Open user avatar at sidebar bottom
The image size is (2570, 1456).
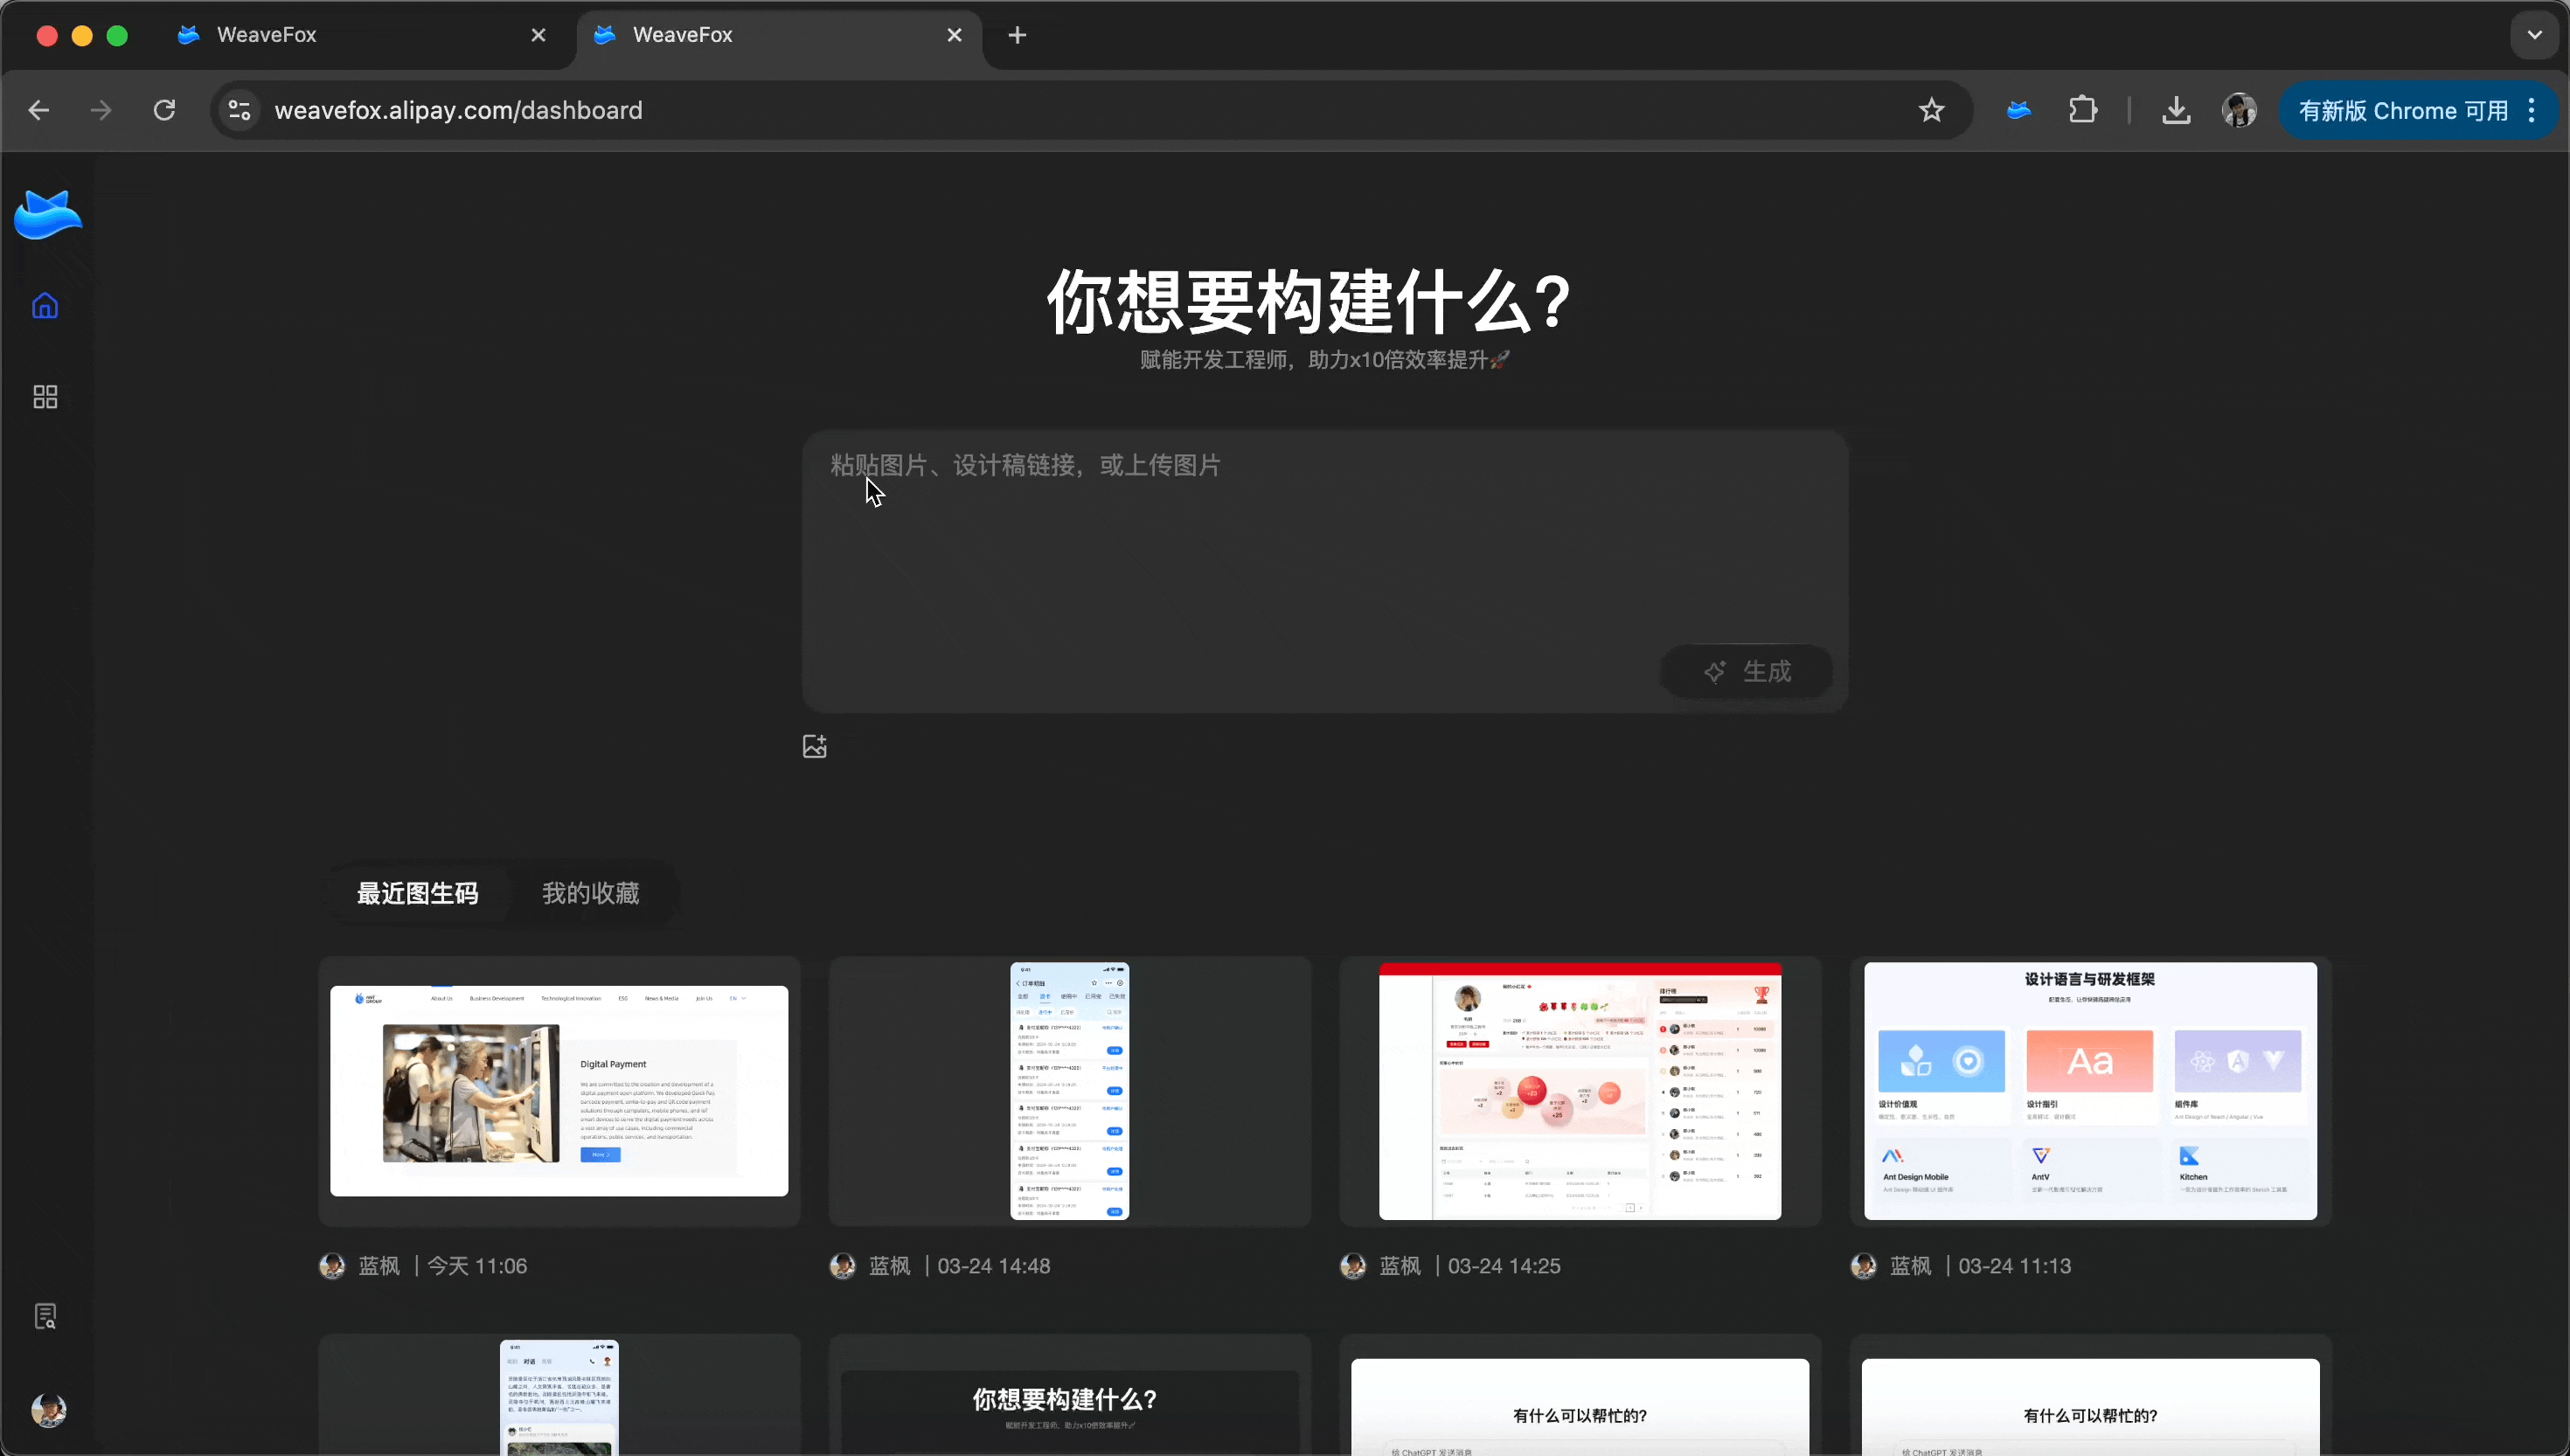pyautogui.click(x=48, y=1410)
